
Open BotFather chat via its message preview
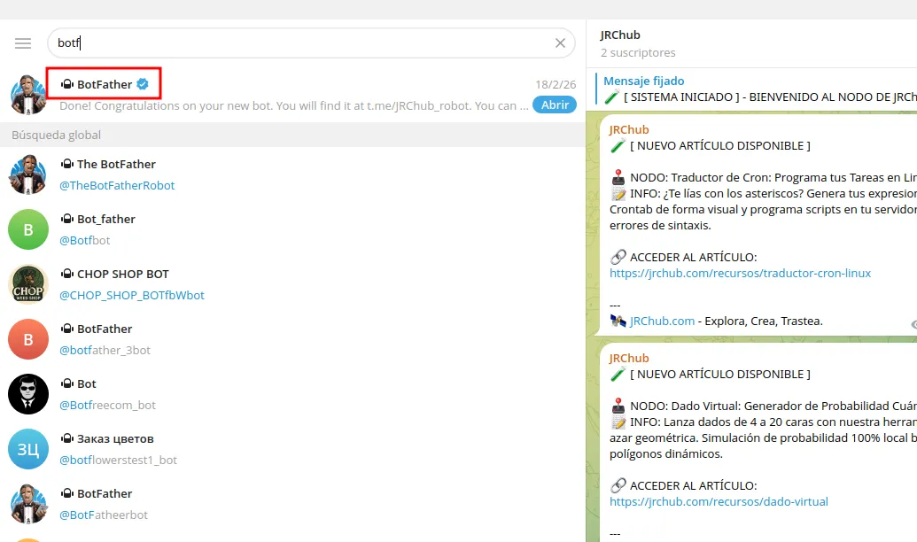[x=293, y=105]
